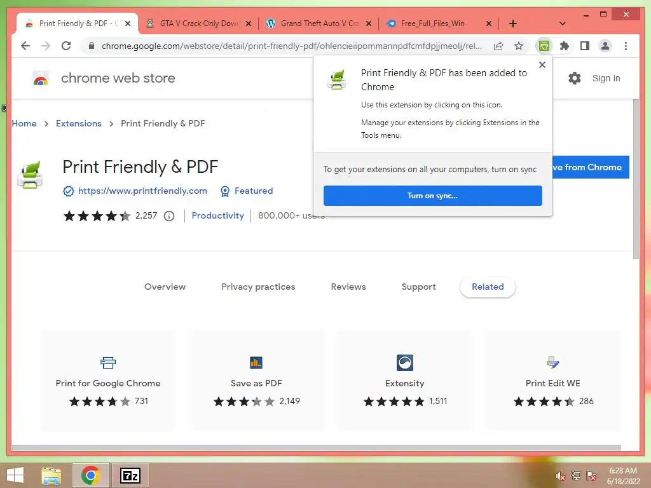This screenshot has width=651, height=488.
Task: Click the Featured link
Action: click(254, 191)
